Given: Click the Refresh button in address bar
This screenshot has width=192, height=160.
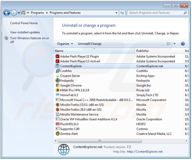Looking at the screenshot, I should click(122, 13).
